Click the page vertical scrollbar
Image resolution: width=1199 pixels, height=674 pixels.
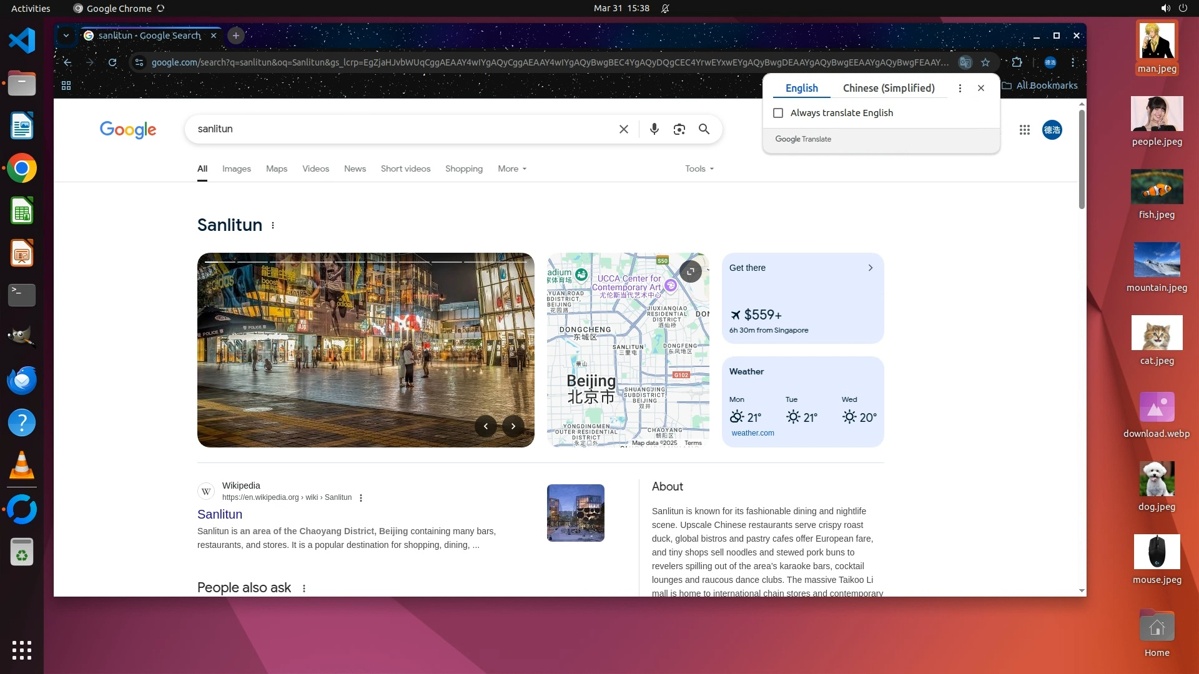(x=1082, y=159)
